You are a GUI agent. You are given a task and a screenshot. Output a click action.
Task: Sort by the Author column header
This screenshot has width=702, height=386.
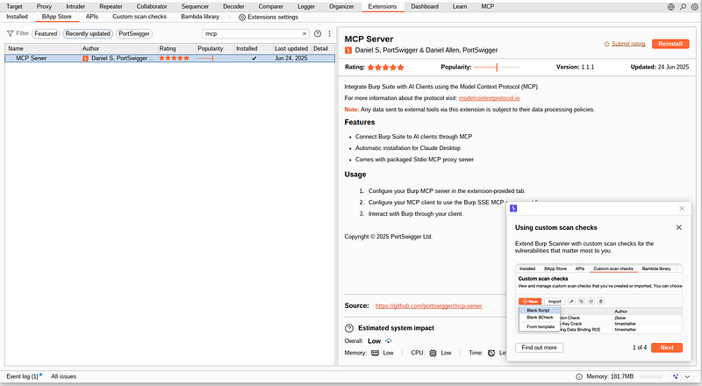(x=119, y=48)
